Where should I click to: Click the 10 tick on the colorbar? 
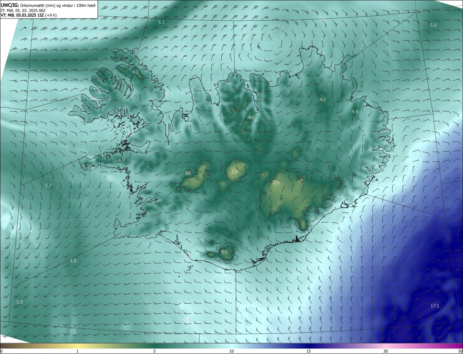click(231, 351)
